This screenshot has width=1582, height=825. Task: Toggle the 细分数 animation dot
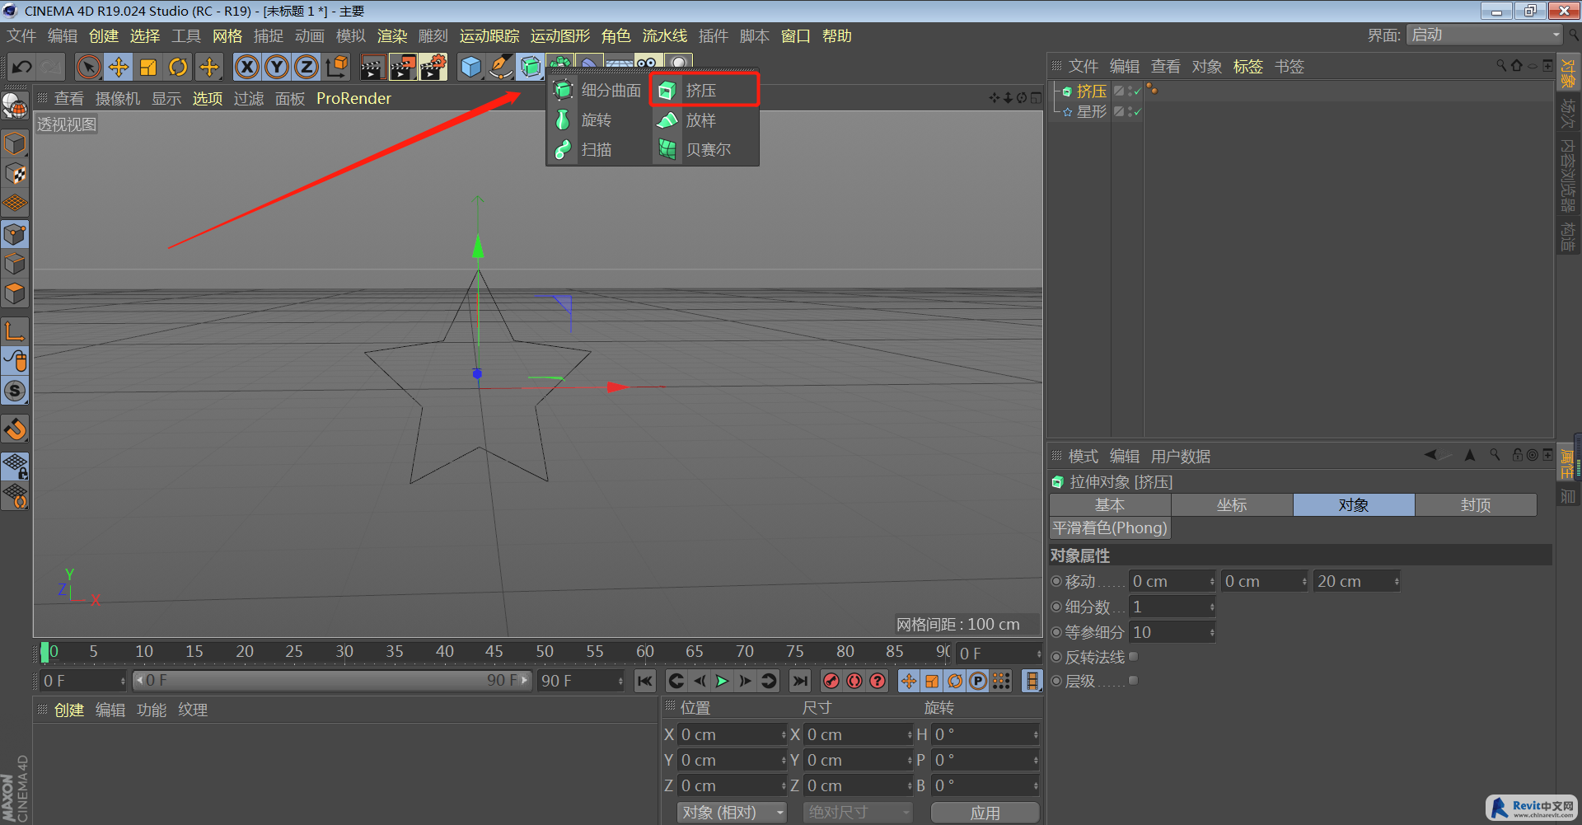tap(1056, 607)
